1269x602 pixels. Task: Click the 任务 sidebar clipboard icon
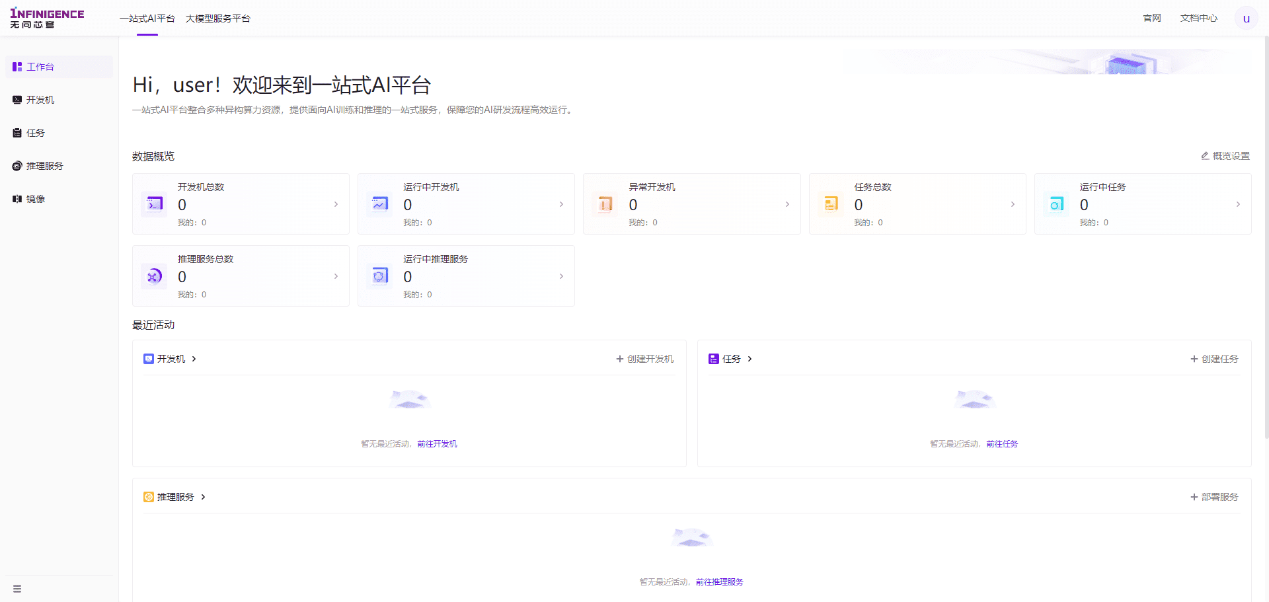(17, 133)
